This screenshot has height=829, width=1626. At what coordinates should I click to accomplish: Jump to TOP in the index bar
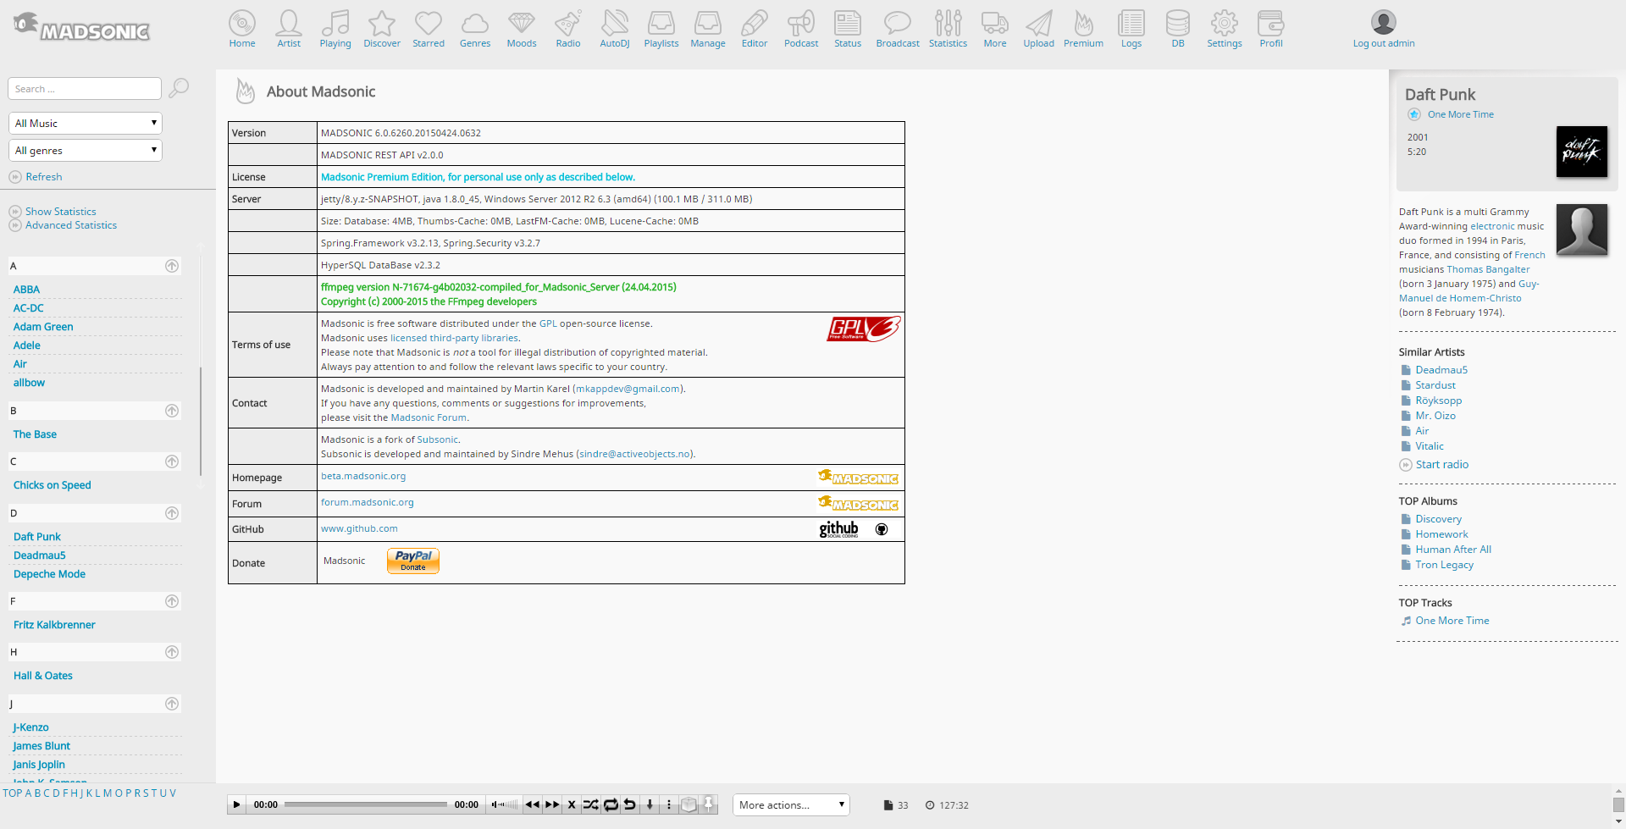pyautogui.click(x=13, y=793)
